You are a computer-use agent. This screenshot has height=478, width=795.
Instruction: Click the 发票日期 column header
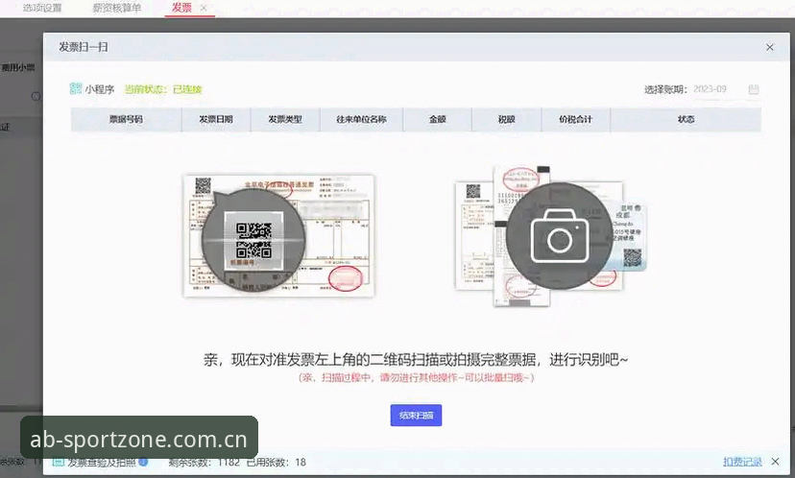tap(216, 120)
